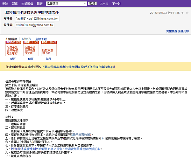Click the 理賠應備文件如下 text line

pyautogui.click(x=17, y=121)
